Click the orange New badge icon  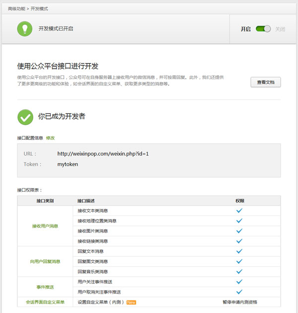(x=131, y=302)
